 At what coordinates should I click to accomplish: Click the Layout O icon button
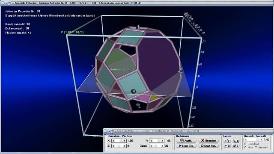(227, 145)
